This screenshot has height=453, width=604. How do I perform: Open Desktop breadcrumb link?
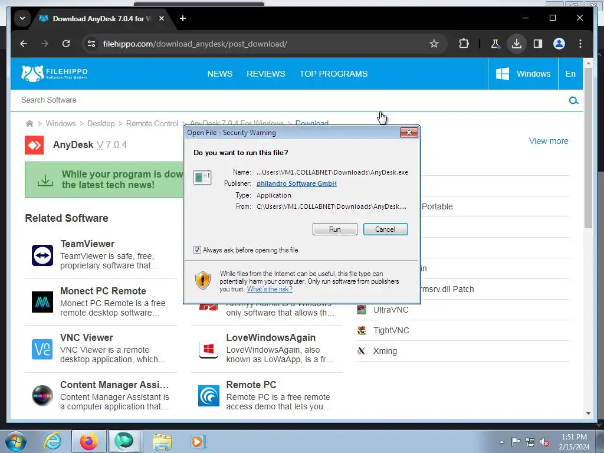point(101,124)
